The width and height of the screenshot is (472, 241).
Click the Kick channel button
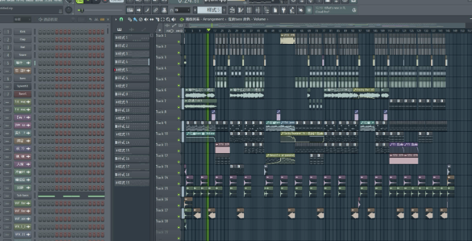pos(22,31)
